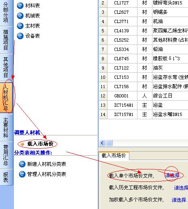188x209 pixels.
Task: Click the 主 type cell in row 13
Action: pyautogui.click(x=145, y=105)
